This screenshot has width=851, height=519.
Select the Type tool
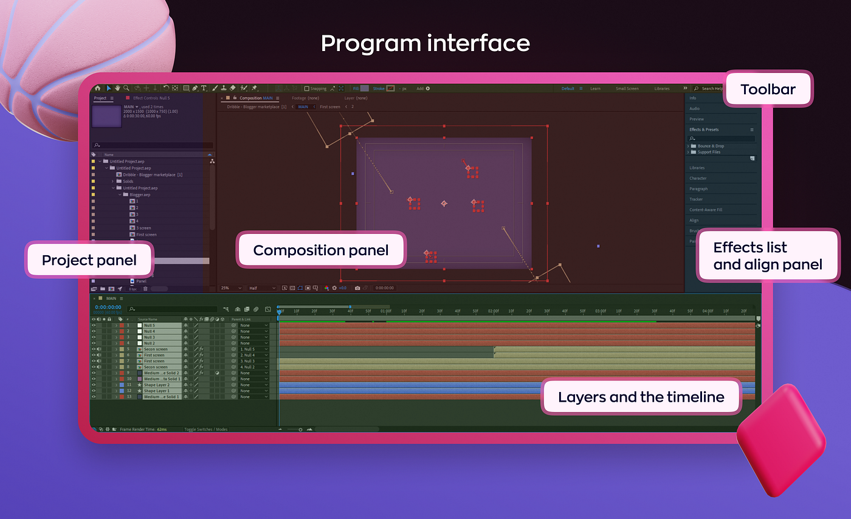tap(204, 88)
